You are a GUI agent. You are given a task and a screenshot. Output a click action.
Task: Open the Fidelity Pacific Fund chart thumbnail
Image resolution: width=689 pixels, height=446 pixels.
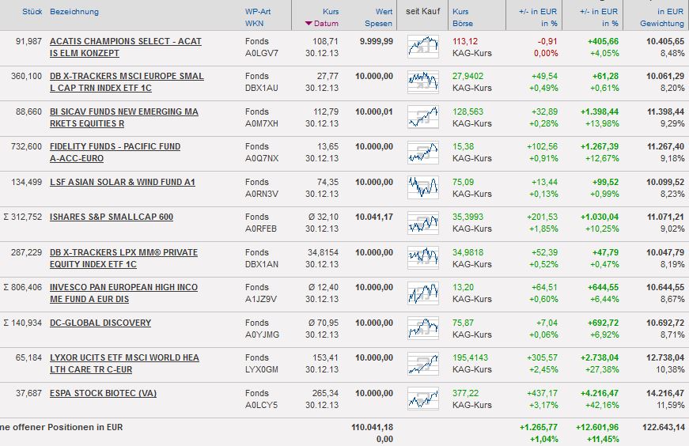click(423, 153)
